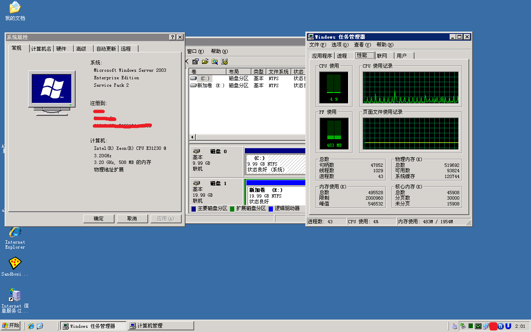
Task: Open Options menu in Task Manager
Action: (340, 45)
